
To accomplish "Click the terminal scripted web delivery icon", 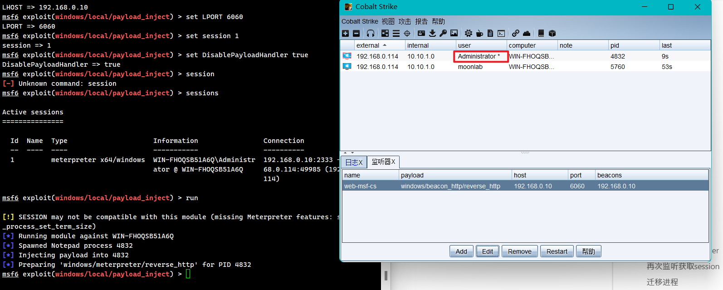I will [x=501, y=33].
